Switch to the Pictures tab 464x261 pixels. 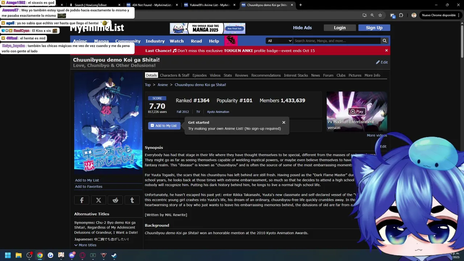[x=355, y=75]
